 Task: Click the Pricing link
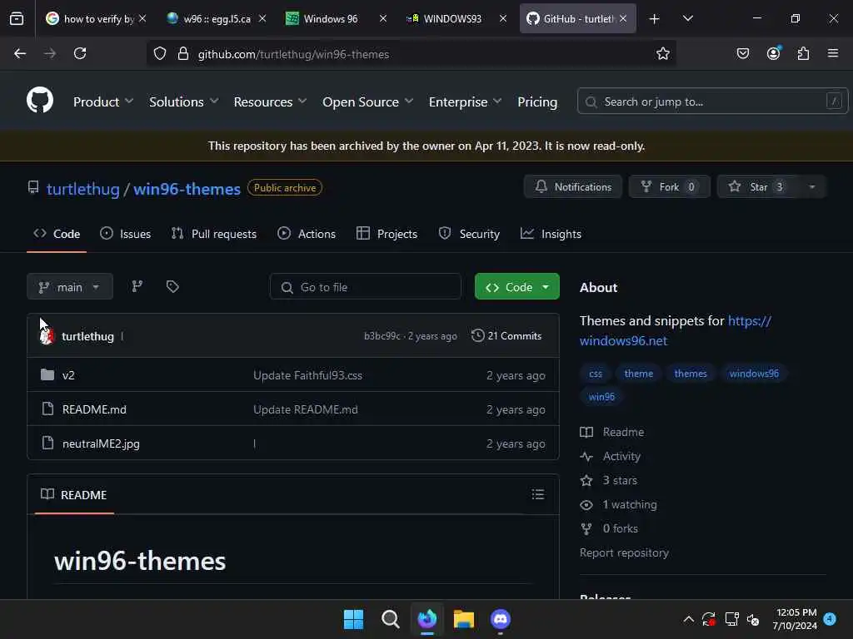537,102
